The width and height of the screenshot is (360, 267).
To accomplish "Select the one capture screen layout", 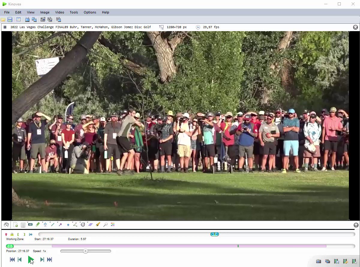I will click(x=43, y=19).
